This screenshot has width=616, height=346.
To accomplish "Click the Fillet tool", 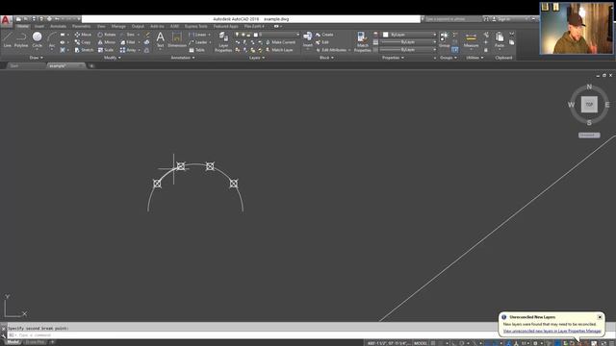I will point(128,42).
